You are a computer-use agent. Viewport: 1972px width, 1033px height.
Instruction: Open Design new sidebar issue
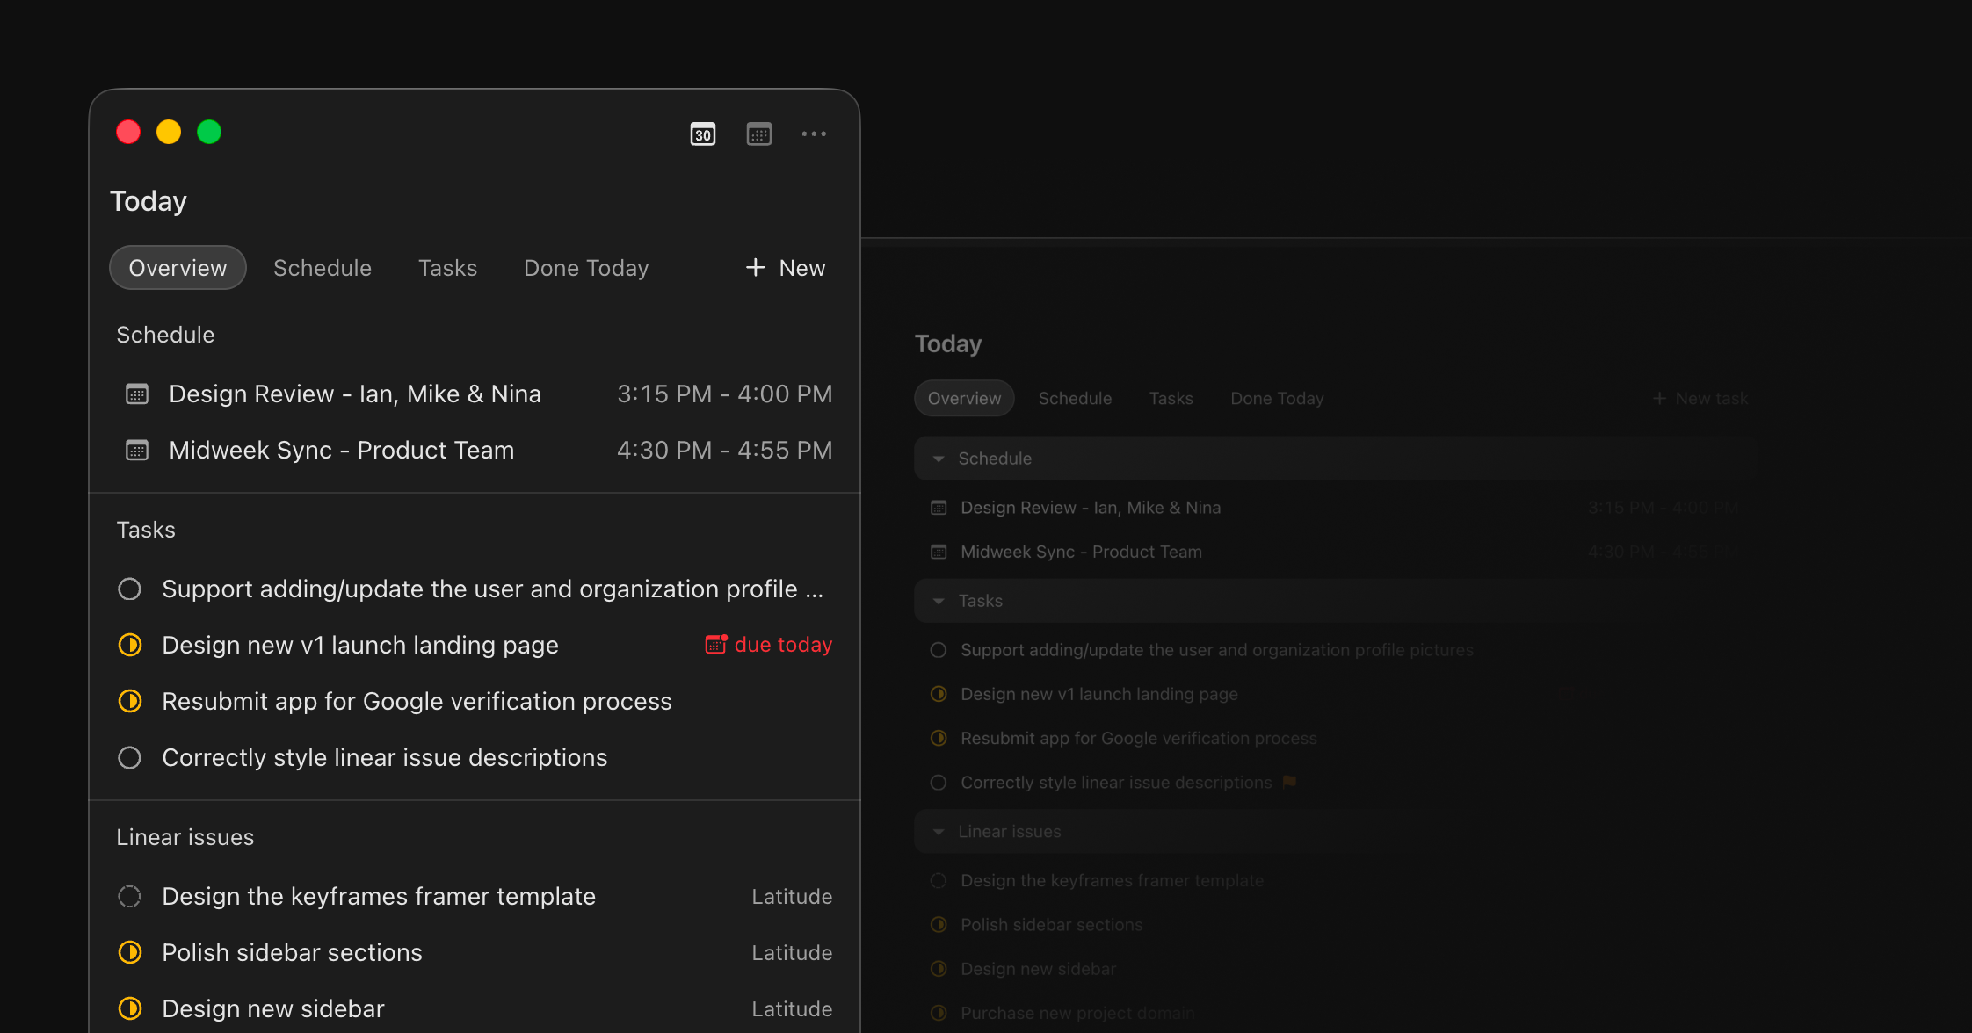pyautogui.click(x=273, y=1008)
